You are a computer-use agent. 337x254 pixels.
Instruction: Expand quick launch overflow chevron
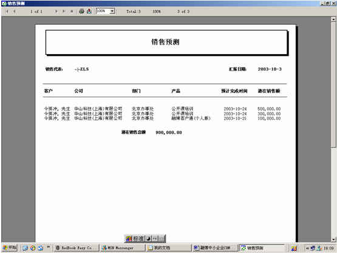(x=49, y=247)
